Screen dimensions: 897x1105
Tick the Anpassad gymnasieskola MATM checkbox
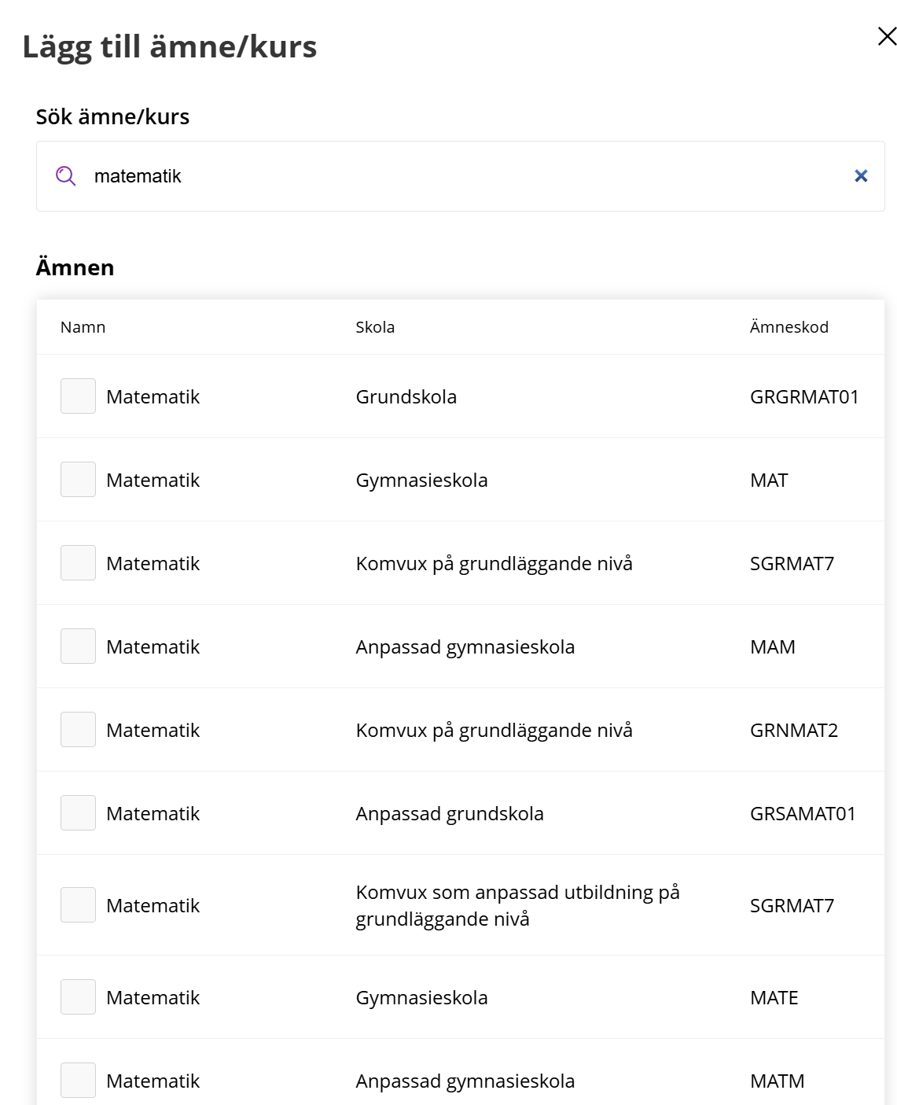(x=78, y=1080)
